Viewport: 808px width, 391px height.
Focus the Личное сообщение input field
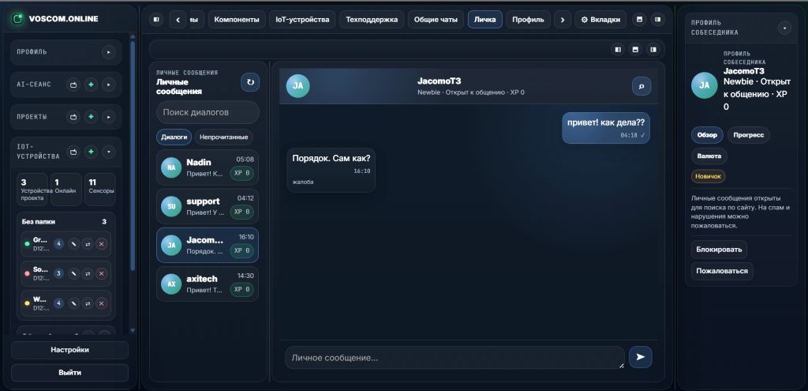click(454, 358)
